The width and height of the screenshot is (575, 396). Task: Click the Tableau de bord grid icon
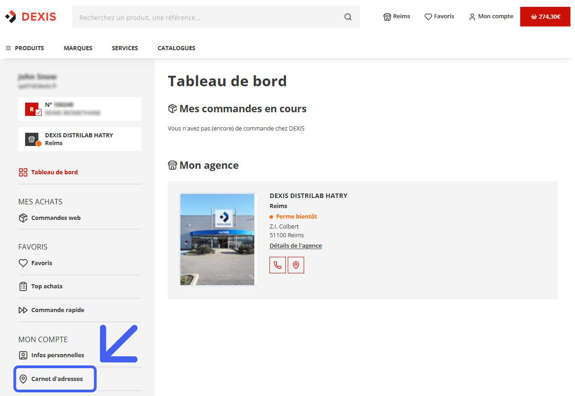pos(23,172)
